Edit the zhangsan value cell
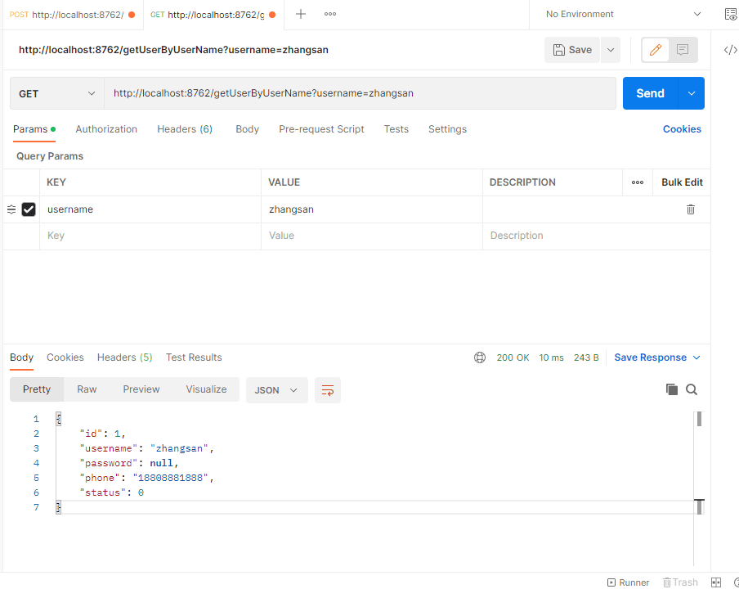The height and width of the screenshot is (589, 739). pyautogui.click(x=372, y=209)
